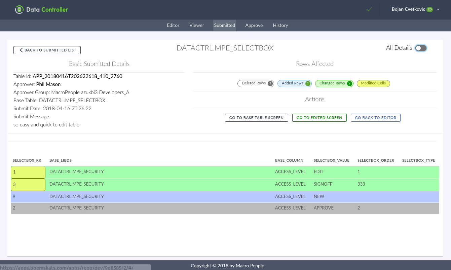Click the Data Controller logo icon

(x=20, y=10)
